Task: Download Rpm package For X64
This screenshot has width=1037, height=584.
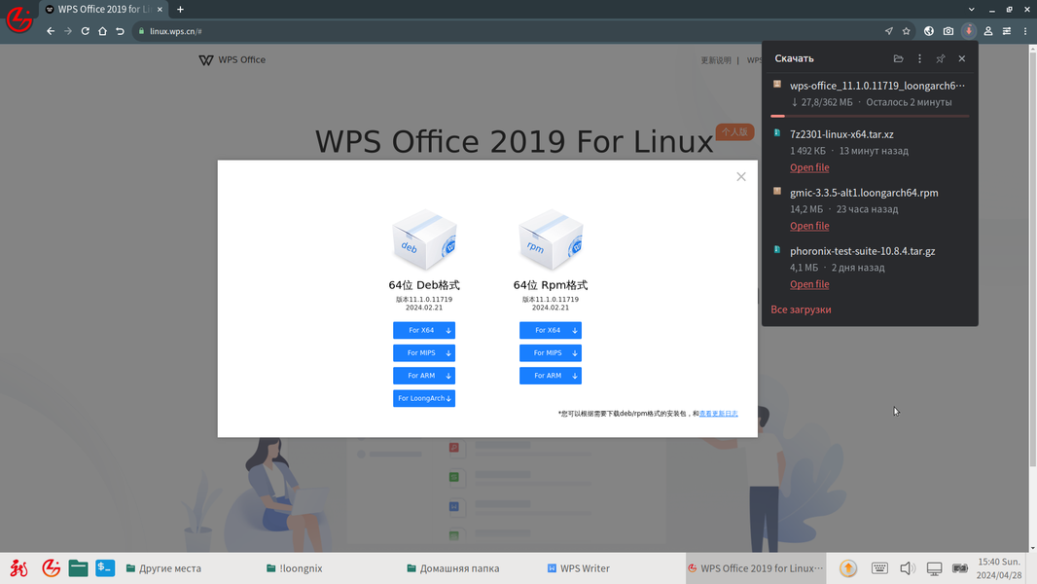Action: point(551,330)
